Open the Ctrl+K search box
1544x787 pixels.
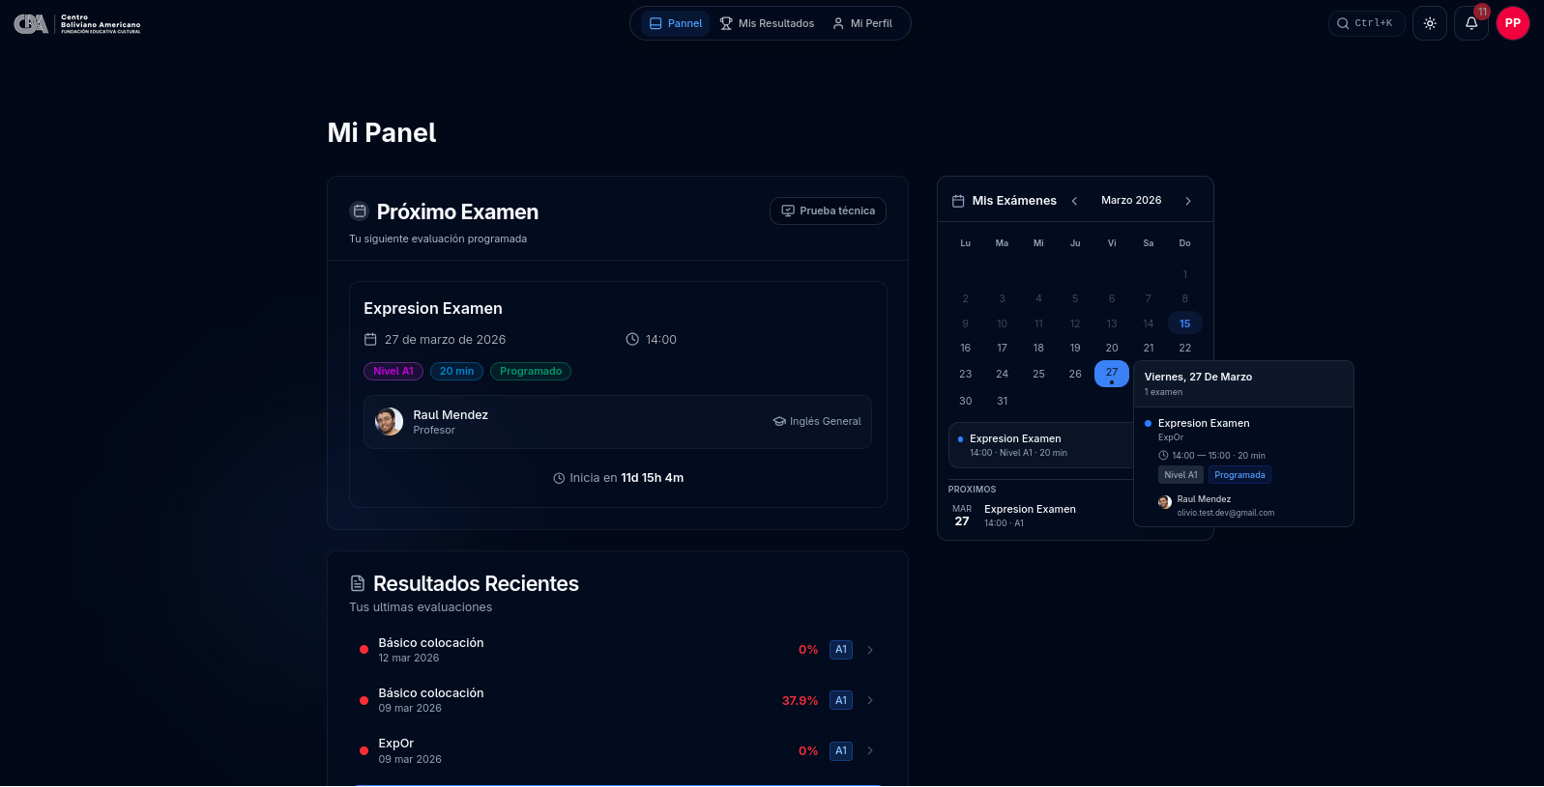click(1365, 23)
